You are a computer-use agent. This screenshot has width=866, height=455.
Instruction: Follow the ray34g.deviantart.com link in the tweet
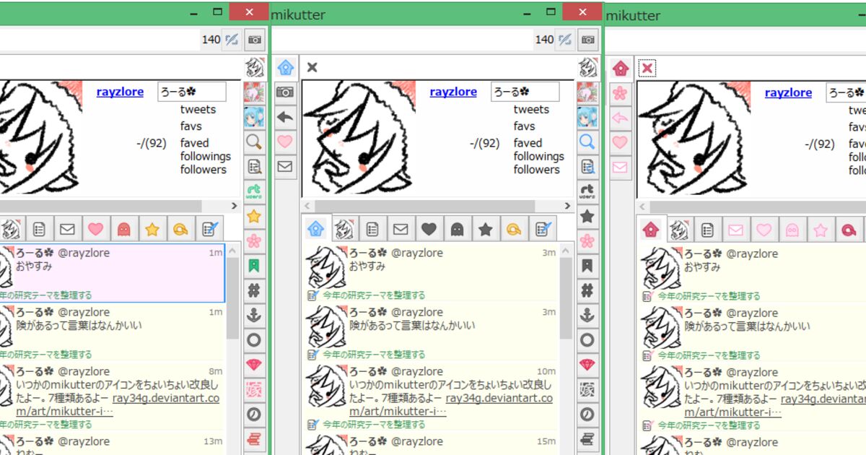click(x=486, y=398)
